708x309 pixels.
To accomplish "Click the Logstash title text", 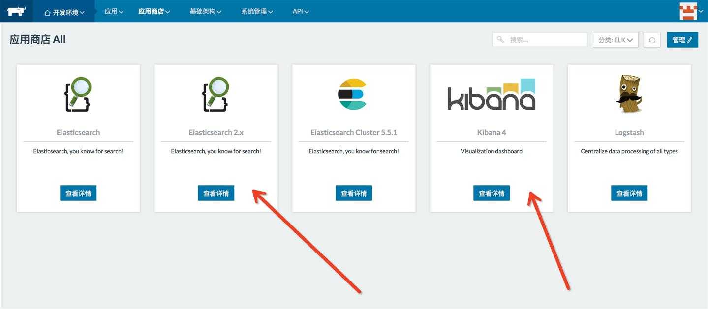I will pyautogui.click(x=629, y=132).
